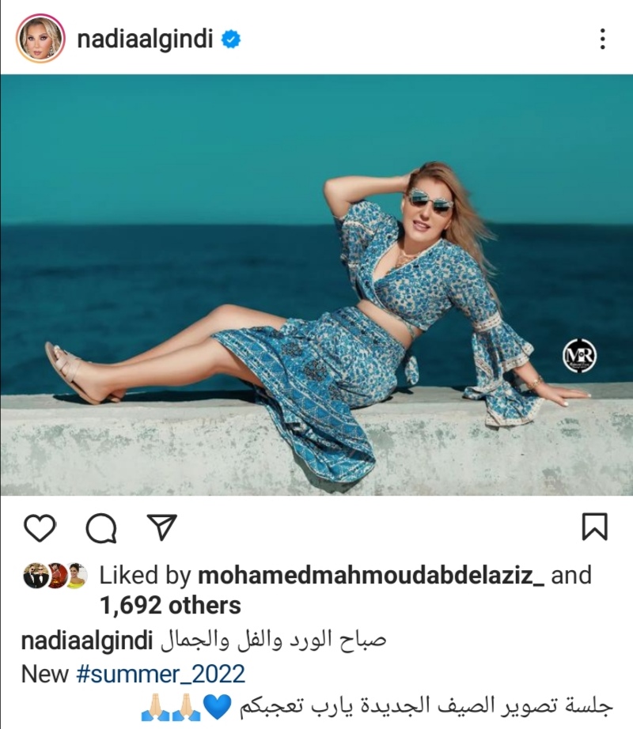Open comments with the speech bubble icon

click(x=101, y=527)
